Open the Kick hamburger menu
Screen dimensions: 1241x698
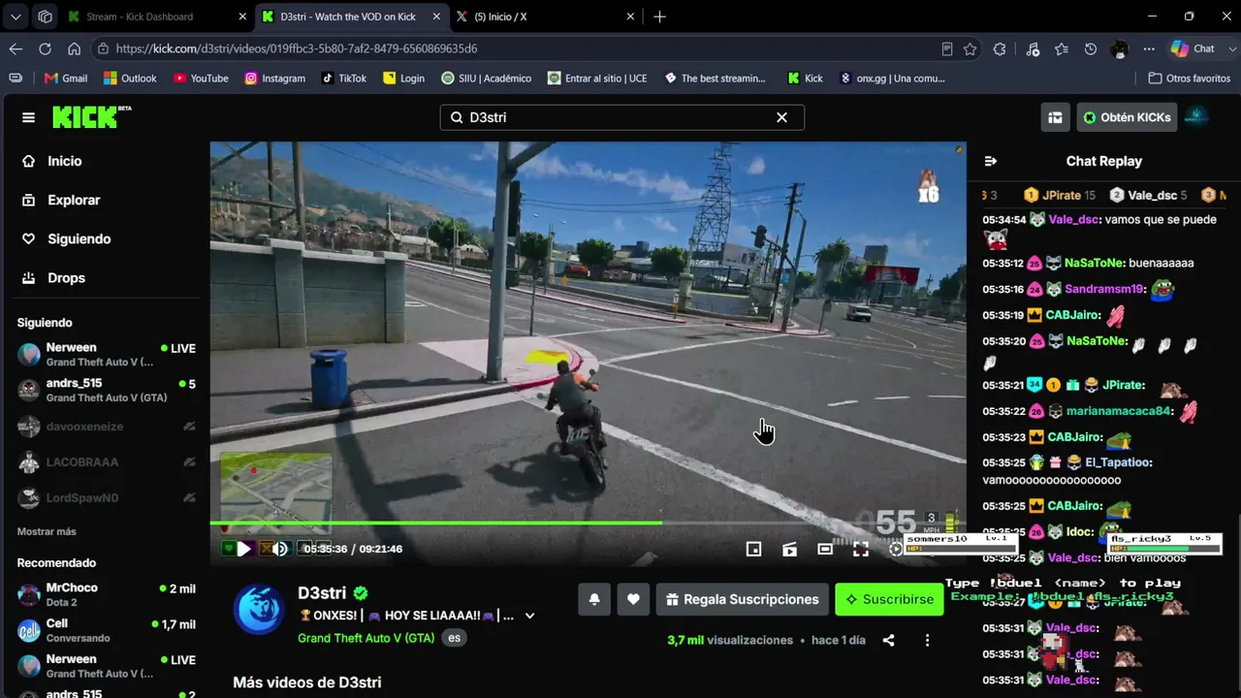[28, 117]
